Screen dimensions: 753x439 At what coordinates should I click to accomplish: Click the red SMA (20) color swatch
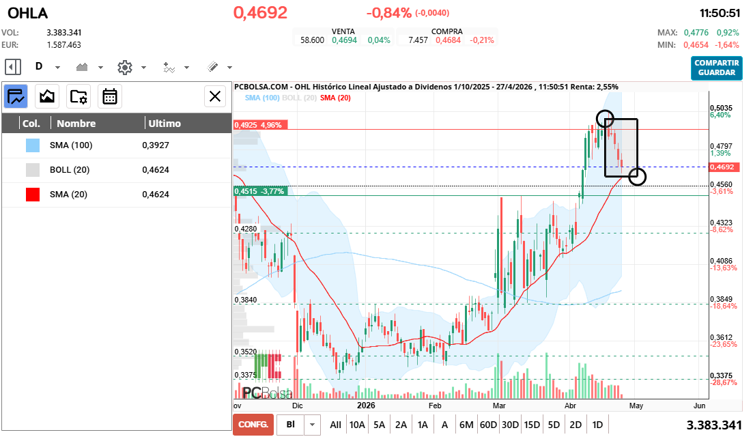point(33,195)
